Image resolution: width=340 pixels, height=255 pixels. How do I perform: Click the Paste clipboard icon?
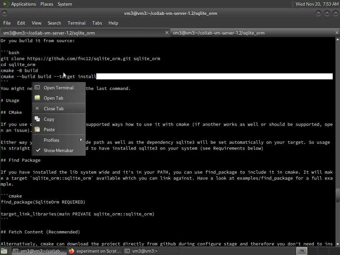(37, 129)
